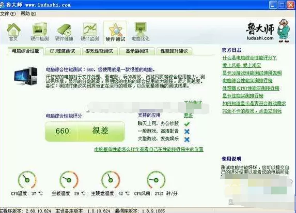Image resolution: width=296 pixels, height=213 pixels.
Task: Open link 显卡性能实测排行榜
Action: tap(243, 96)
